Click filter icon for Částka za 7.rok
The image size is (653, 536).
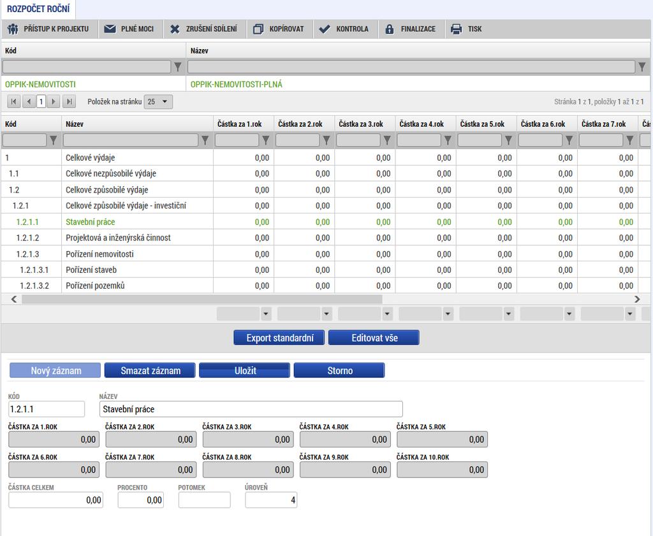630,140
